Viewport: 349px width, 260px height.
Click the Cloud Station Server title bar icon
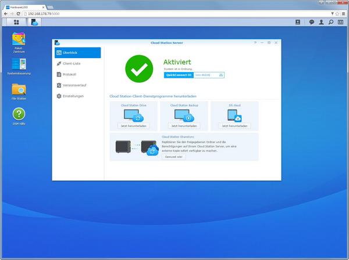pos(57,42)
